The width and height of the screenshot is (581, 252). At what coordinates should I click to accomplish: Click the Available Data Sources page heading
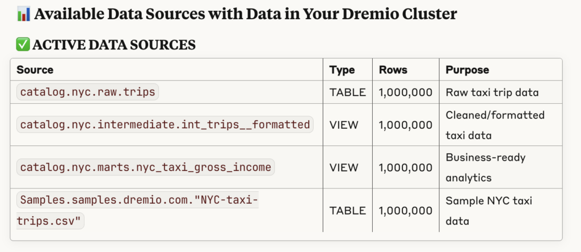pyautogui.click(x=245, y=14)
